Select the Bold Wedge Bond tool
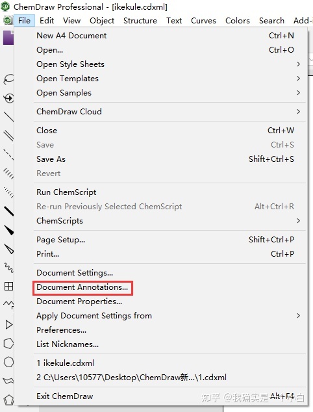Image resolution: width=313 pixels, height=412 pixels. pos(8,230)
